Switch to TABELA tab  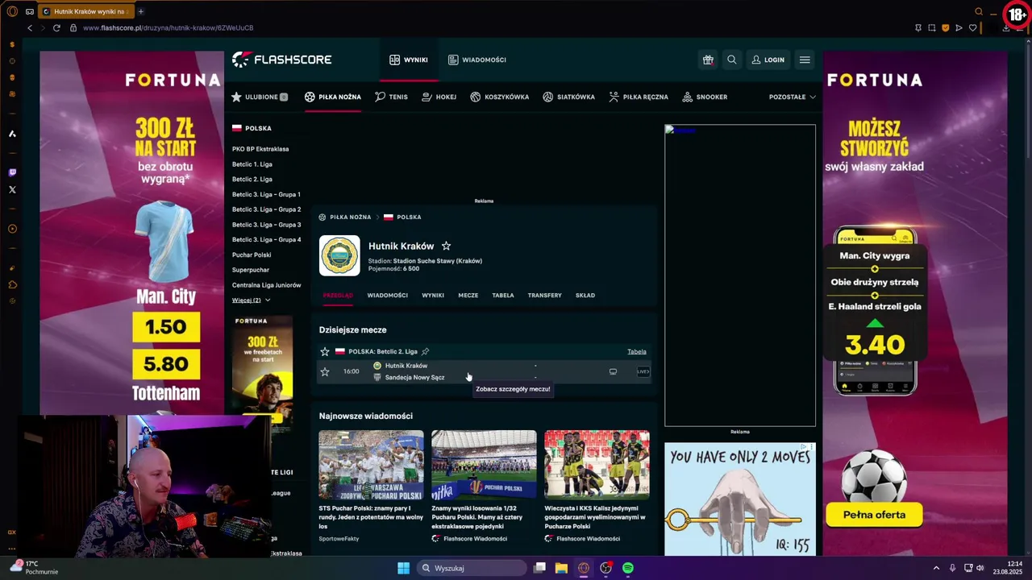pos(503,296)
